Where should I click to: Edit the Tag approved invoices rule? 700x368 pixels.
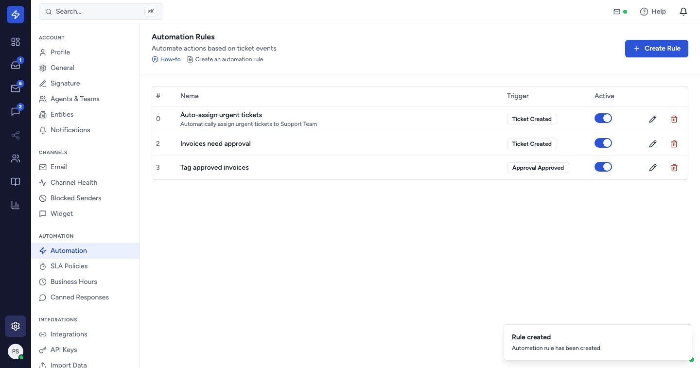pos(653,168)
